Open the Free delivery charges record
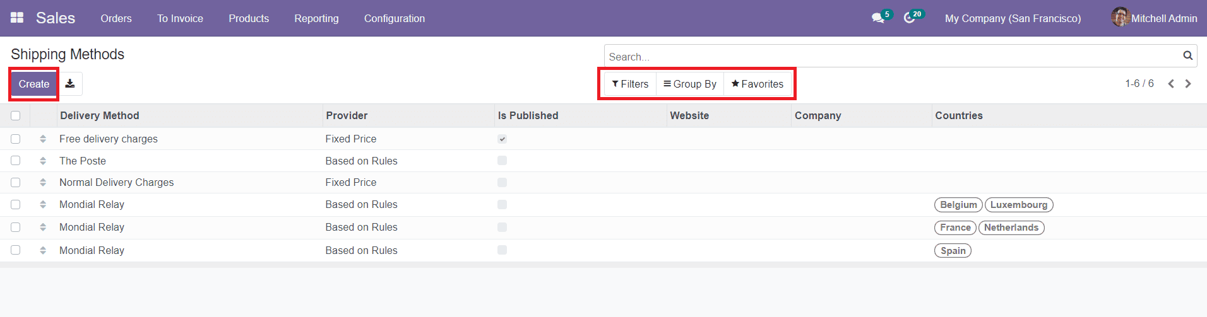 pos(109,139)
